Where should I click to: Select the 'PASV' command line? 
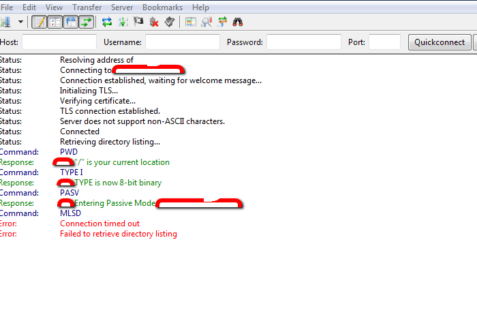(70, 193)
